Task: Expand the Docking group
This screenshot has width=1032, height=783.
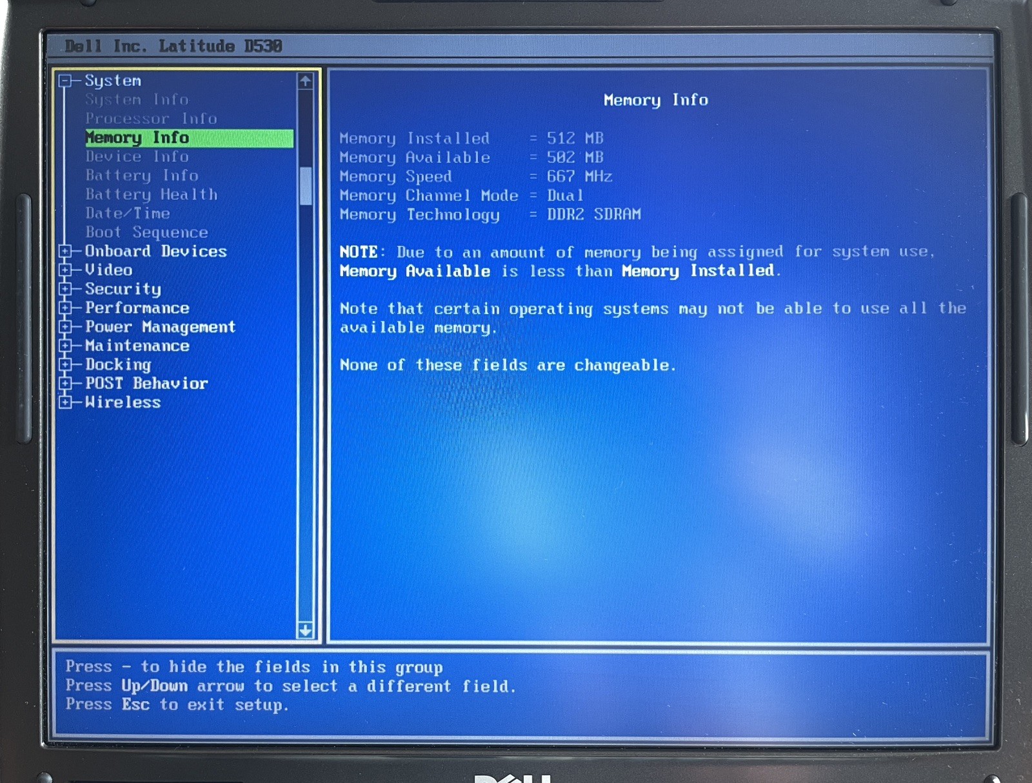Action: pyautogui.click(x=65, y=365)
